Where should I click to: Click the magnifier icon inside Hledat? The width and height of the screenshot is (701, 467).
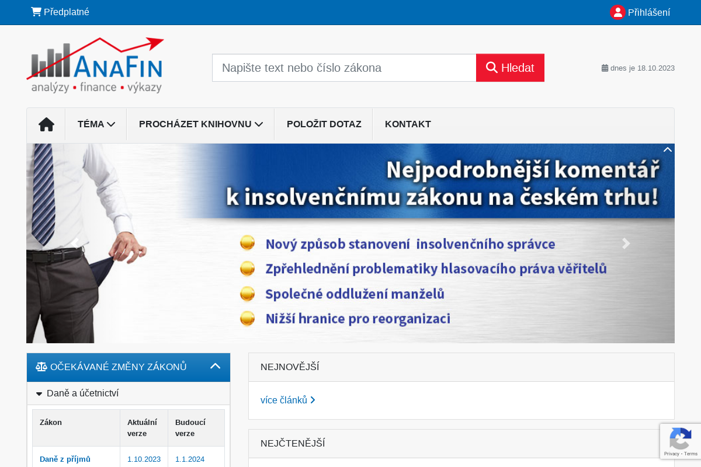pos(492,67)
